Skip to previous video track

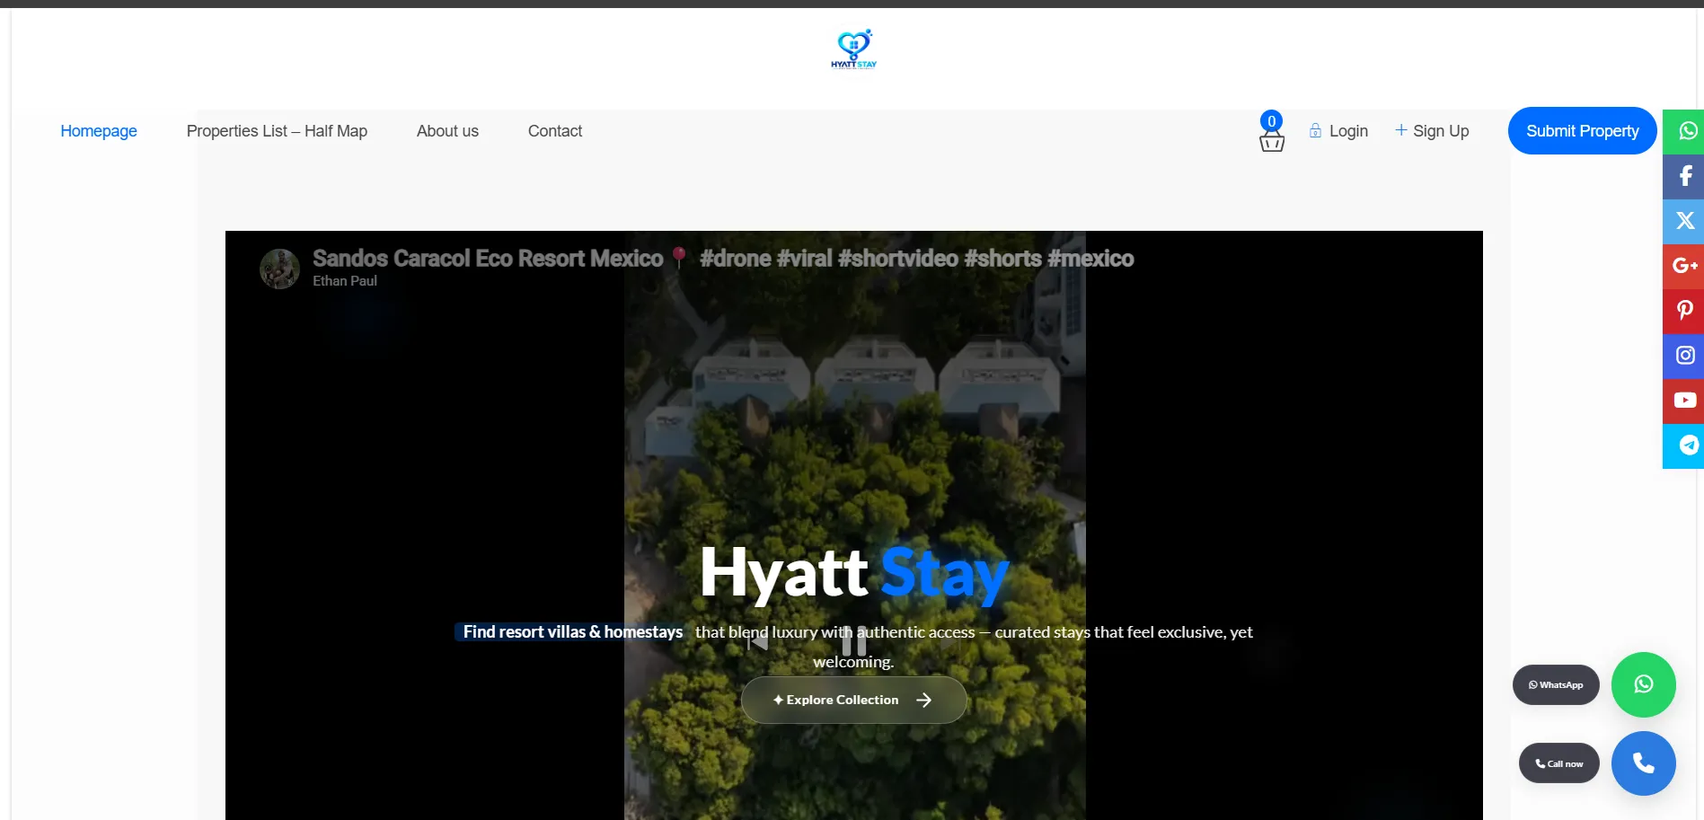click(x=757, y=641)
